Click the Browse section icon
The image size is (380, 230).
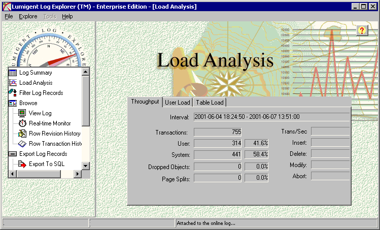pos(13,103)
